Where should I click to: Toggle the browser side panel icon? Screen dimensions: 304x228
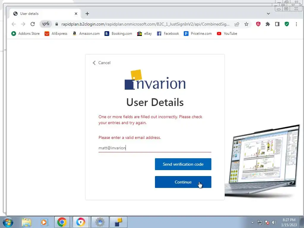pyautogui.click(x=277, y=24)
